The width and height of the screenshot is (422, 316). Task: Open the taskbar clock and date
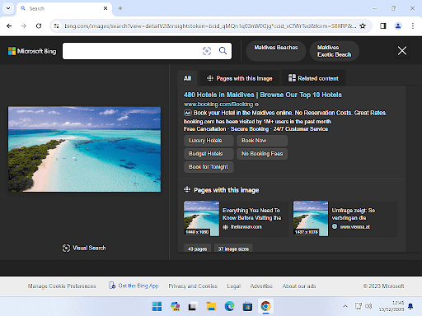point(392,306)
